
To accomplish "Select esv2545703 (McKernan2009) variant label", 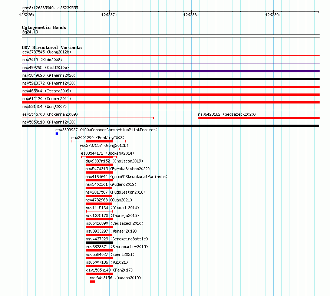I will 50,114.
